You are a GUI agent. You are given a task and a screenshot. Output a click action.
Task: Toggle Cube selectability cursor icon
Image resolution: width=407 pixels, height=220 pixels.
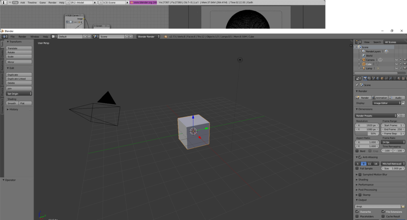[x=401, y=64]
